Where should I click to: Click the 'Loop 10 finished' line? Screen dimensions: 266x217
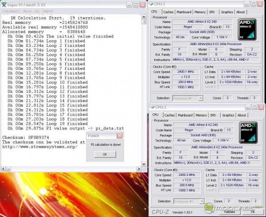point(47,82)
